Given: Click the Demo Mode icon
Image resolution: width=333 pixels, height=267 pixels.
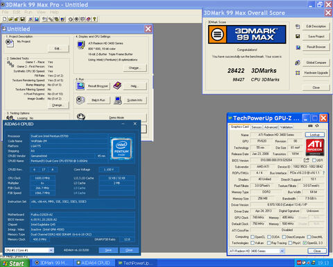Looking at the screenshot, I should pyautogui.click(x=81, y=116).
